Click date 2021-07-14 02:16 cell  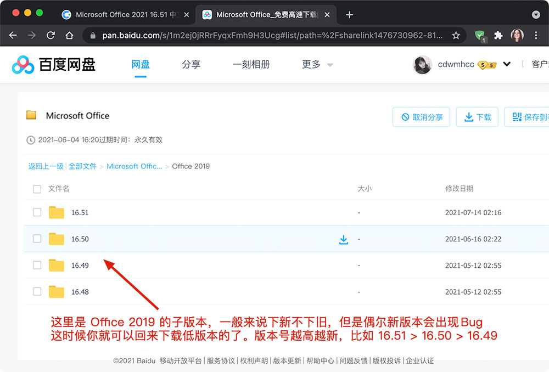coord(473,213)
